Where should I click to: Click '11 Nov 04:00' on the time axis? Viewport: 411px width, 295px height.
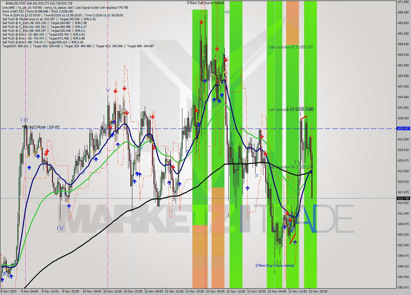click(153, 291)
